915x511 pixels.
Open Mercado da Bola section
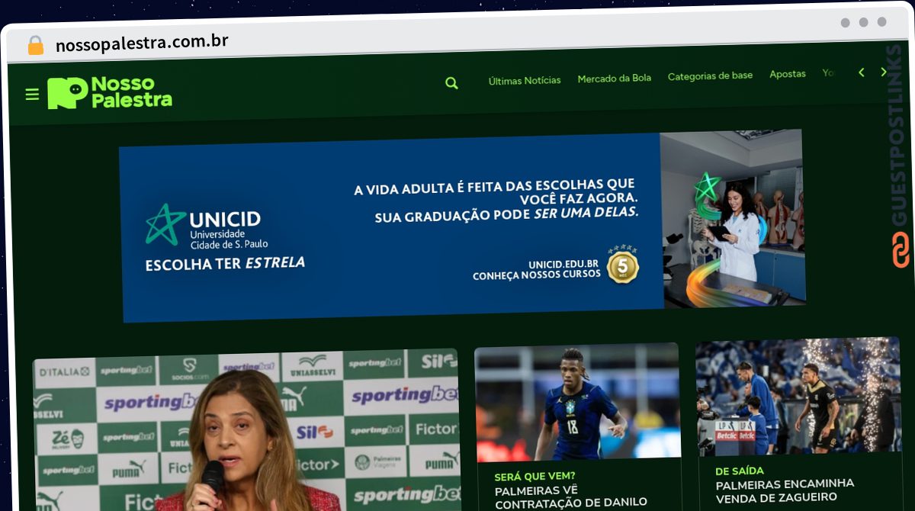pyautogui.click(x=615, y=78)
